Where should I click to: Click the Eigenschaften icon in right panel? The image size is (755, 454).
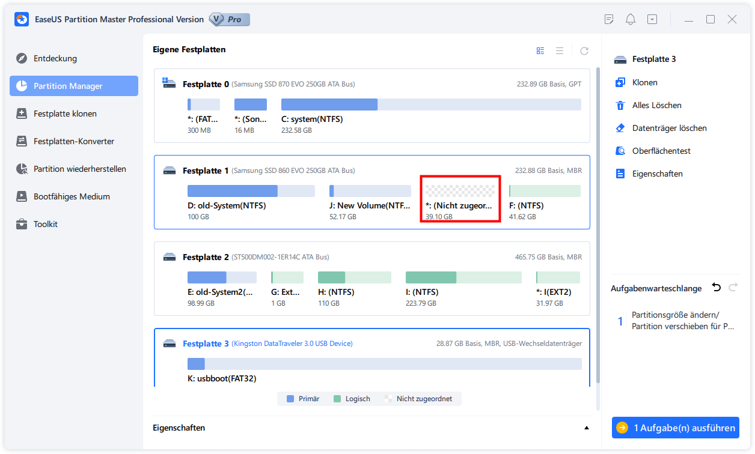[620, 174]
